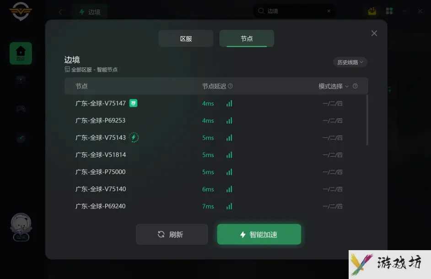The width and height of the screenshot is (431, 279).
Task: Click signal bars icon for P69253 node
Action: (229, 120)
